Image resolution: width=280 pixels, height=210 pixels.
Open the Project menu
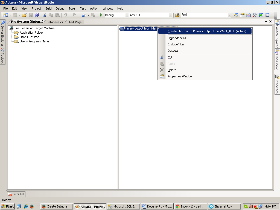tap(36, 8)
